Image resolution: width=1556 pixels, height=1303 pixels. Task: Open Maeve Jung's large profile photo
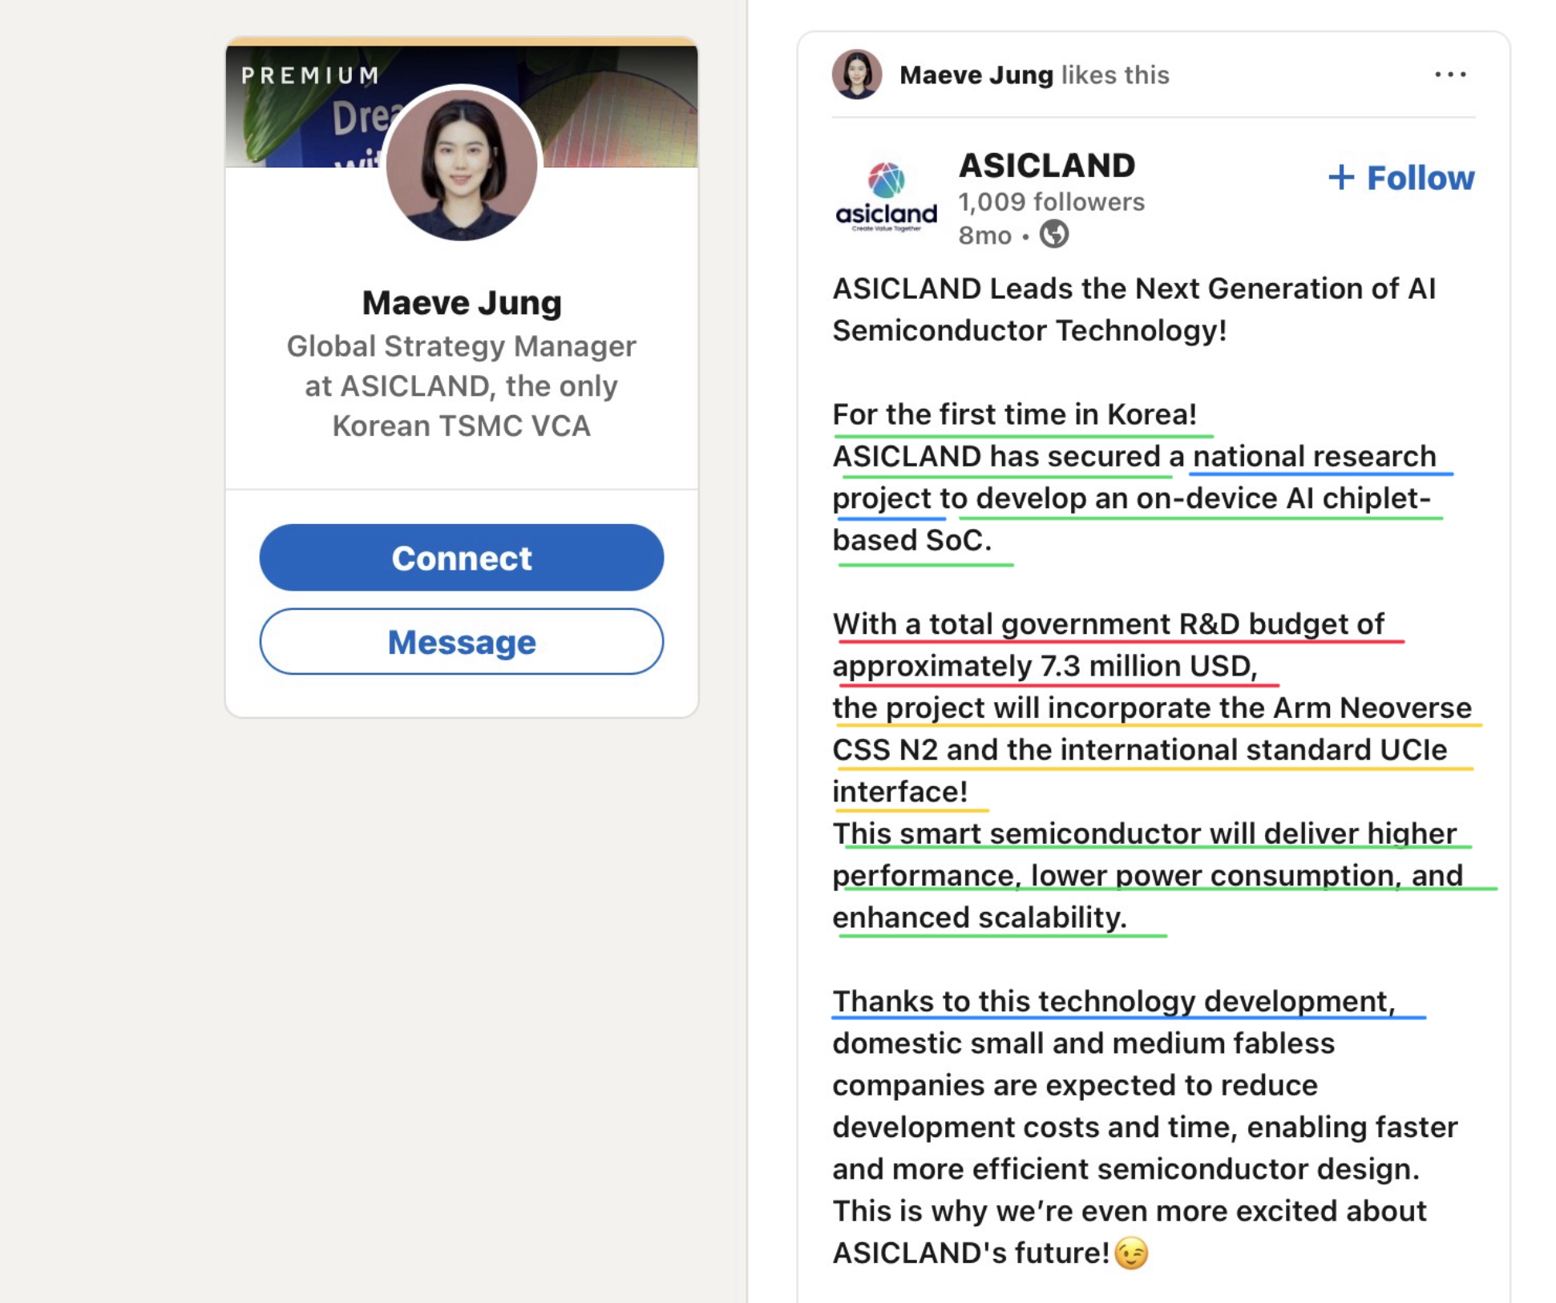click(461, 164)
